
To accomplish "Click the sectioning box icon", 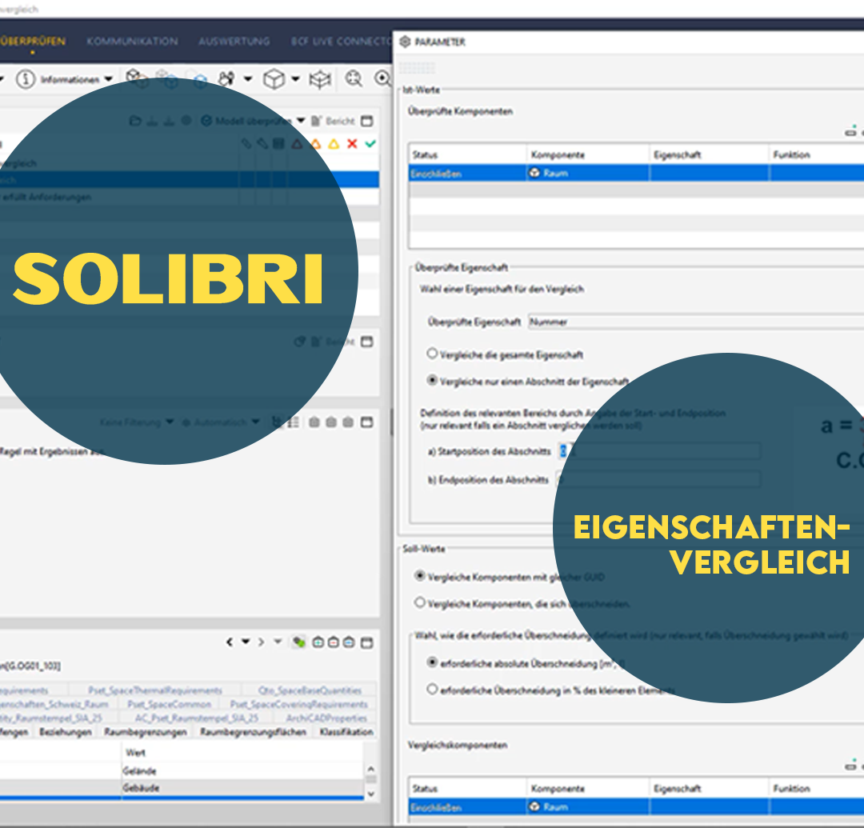I will point(319,80).
